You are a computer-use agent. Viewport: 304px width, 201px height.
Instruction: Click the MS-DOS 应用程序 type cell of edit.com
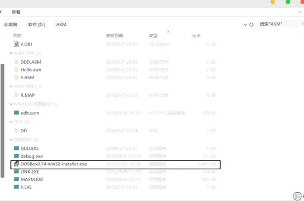[167, 113]
